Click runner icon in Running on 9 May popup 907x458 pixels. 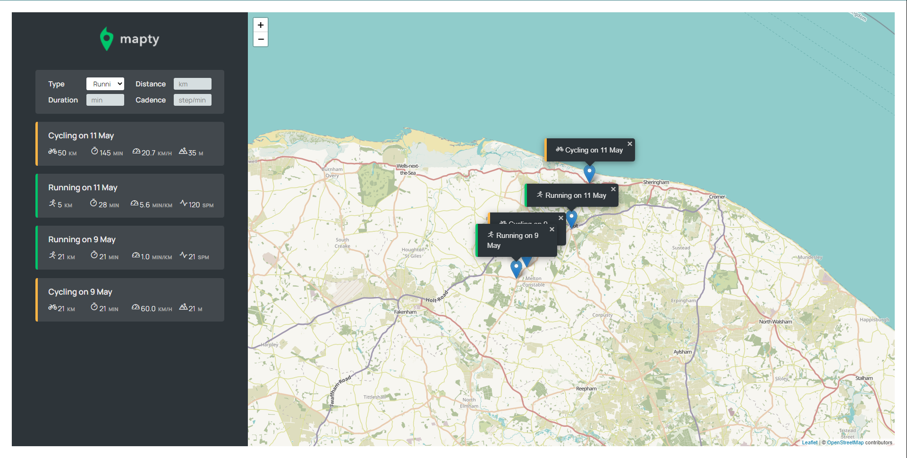[491, 235]
